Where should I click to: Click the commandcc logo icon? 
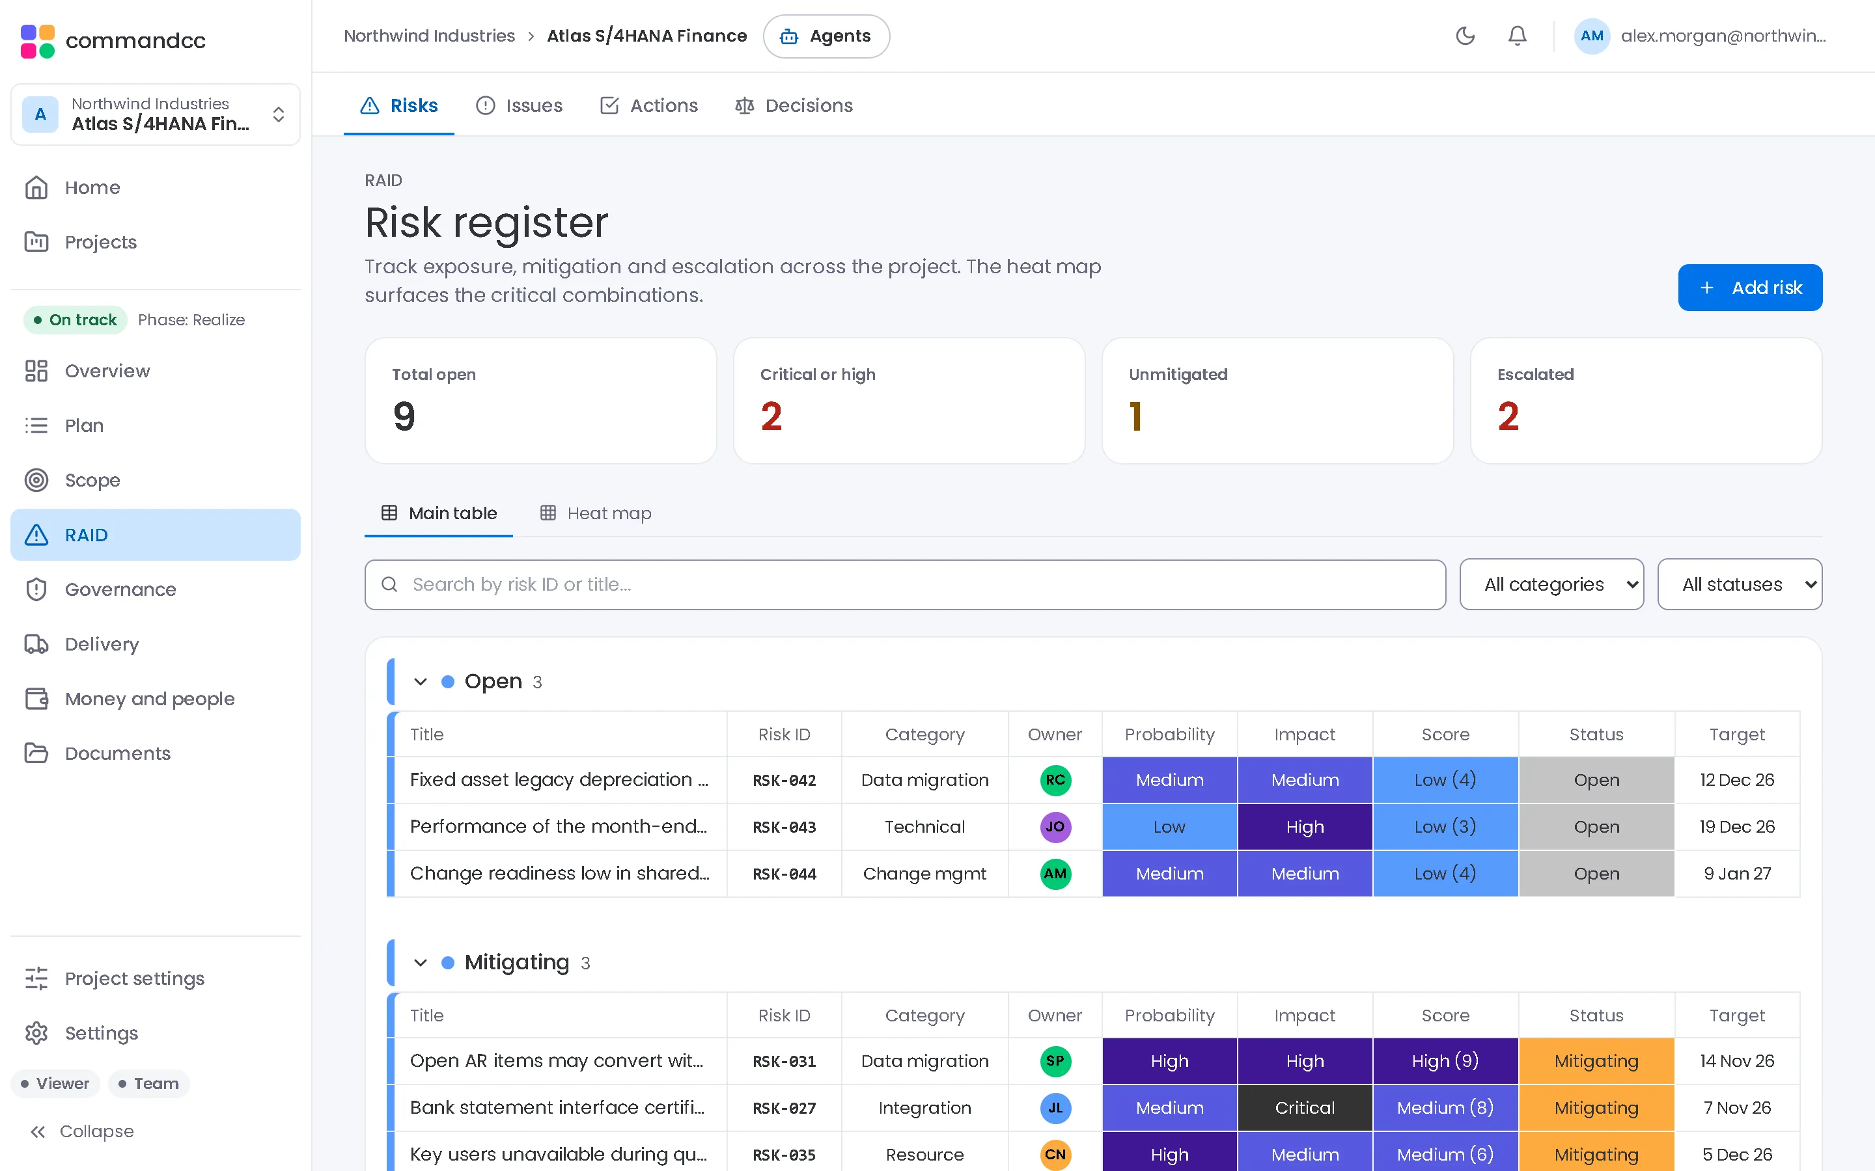(37, 40)
